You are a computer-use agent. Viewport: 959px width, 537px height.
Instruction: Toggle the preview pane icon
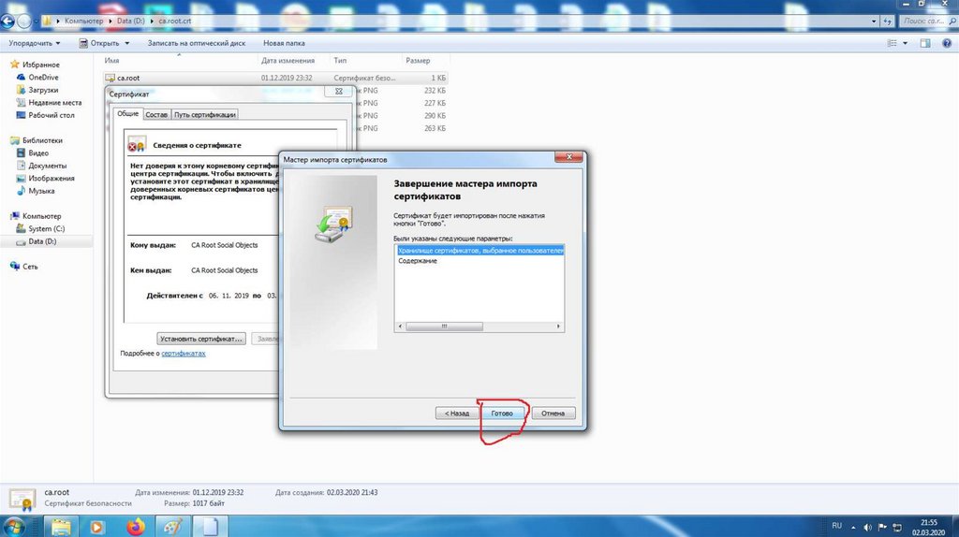(925, 43)
